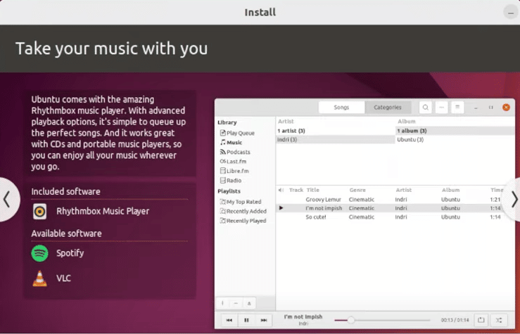Screen dimensions: 520x334
Task: Select Ubuntu (3) in the Album list
Action: click(x=455, y=139)
